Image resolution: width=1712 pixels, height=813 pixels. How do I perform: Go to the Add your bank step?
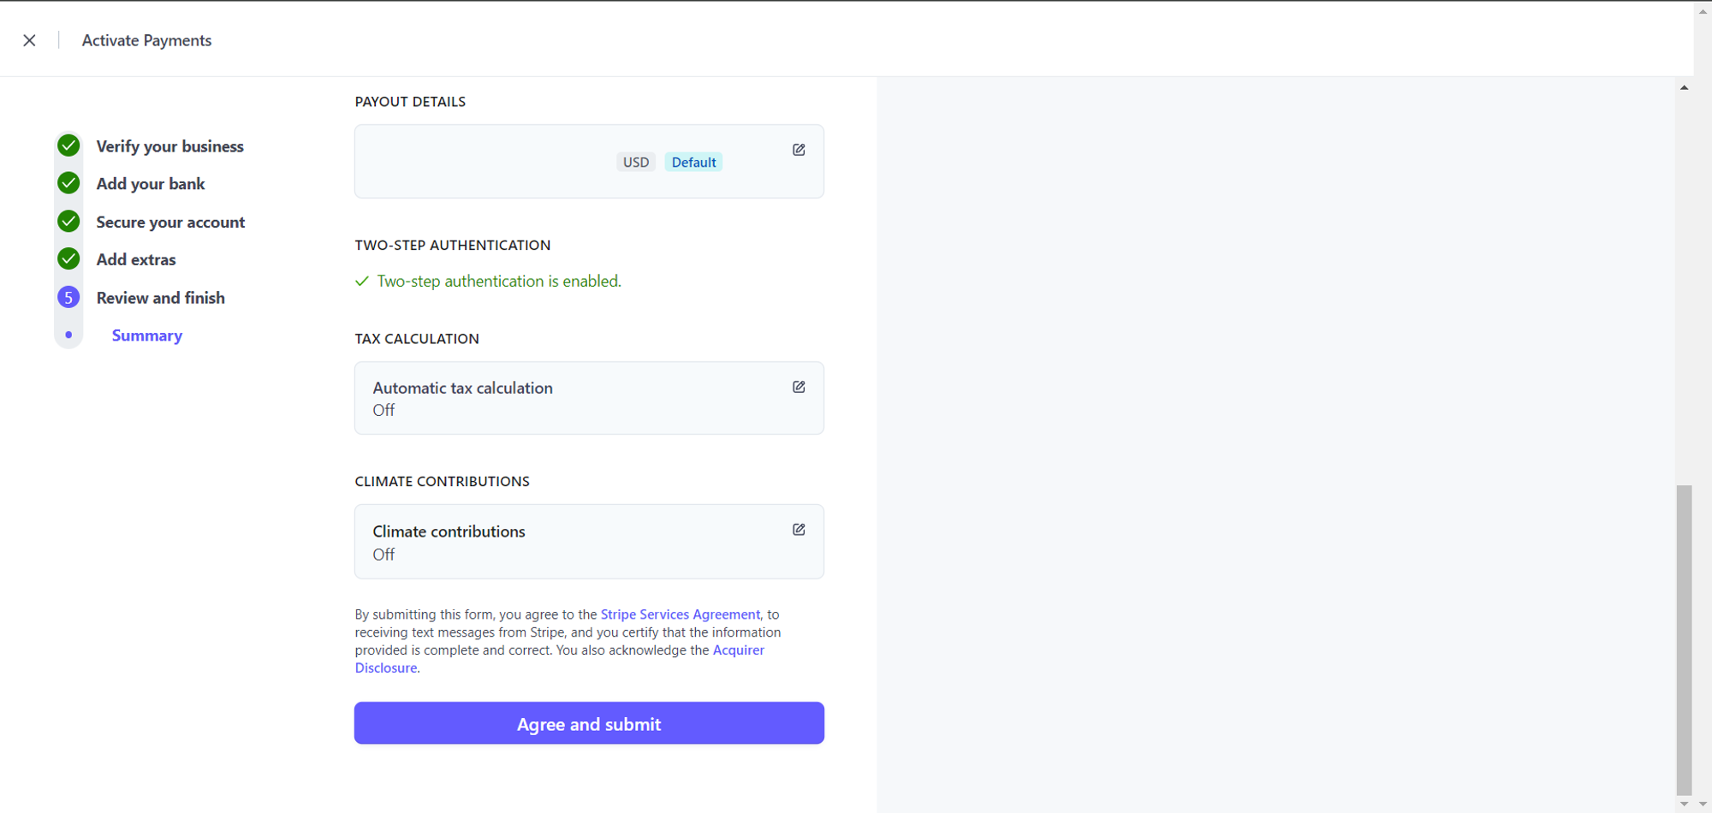[151, 184]
